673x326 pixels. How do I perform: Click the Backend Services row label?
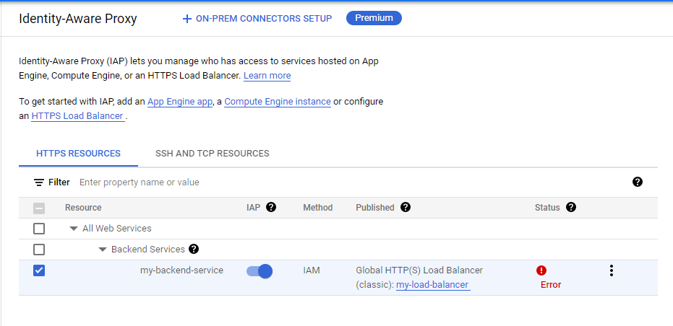[x=148, y=250]
